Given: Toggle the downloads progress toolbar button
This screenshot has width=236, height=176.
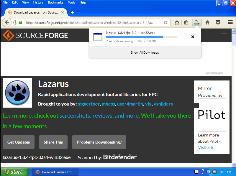Looking at the screenshot, I should pyautogui.click(x=196, y=22).
